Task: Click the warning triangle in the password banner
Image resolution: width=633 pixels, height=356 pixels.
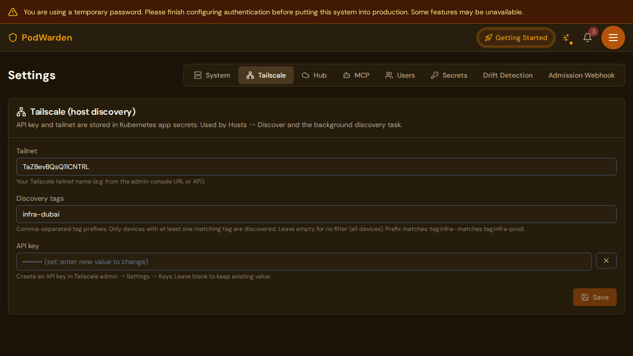Action: coord(12,12)
